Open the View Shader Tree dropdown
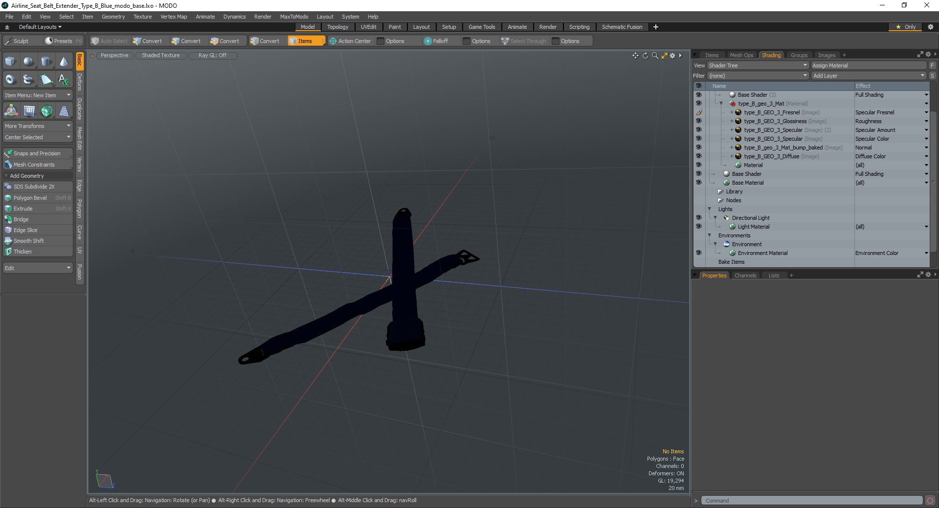Screen dimensions: 939x508 (x=758, y=65)
